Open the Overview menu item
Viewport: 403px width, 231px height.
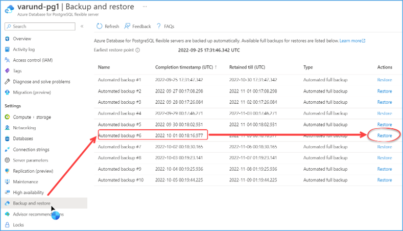[x=22, y=39]
